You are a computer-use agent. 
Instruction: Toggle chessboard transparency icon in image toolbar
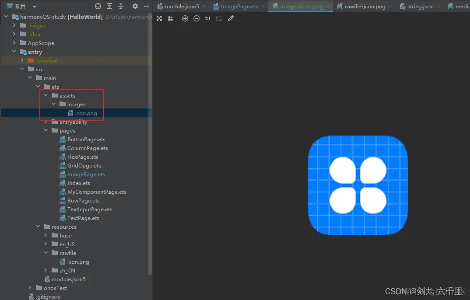tap(159, 18)
